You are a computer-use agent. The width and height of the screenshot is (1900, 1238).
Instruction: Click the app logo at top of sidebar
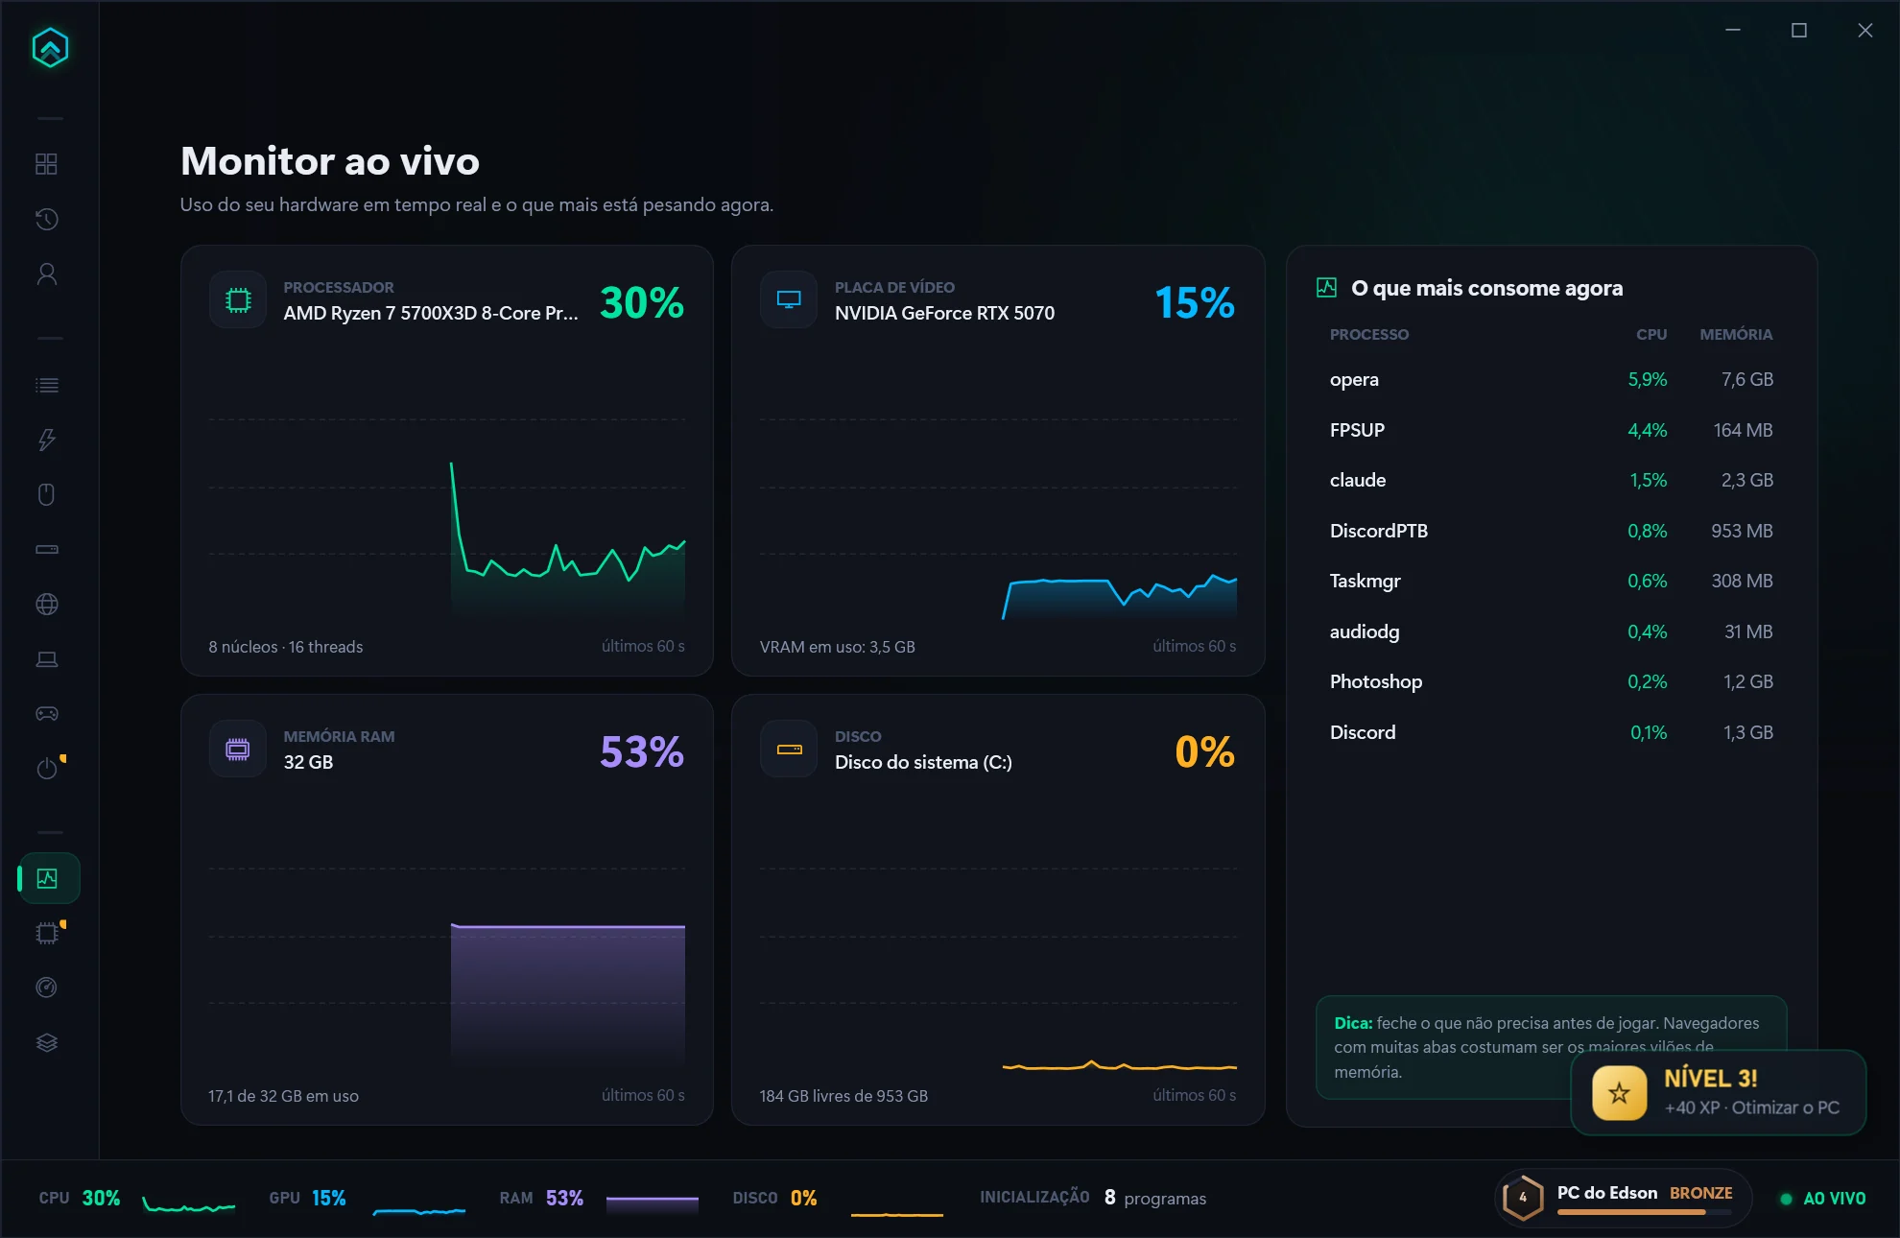[50, 47]
